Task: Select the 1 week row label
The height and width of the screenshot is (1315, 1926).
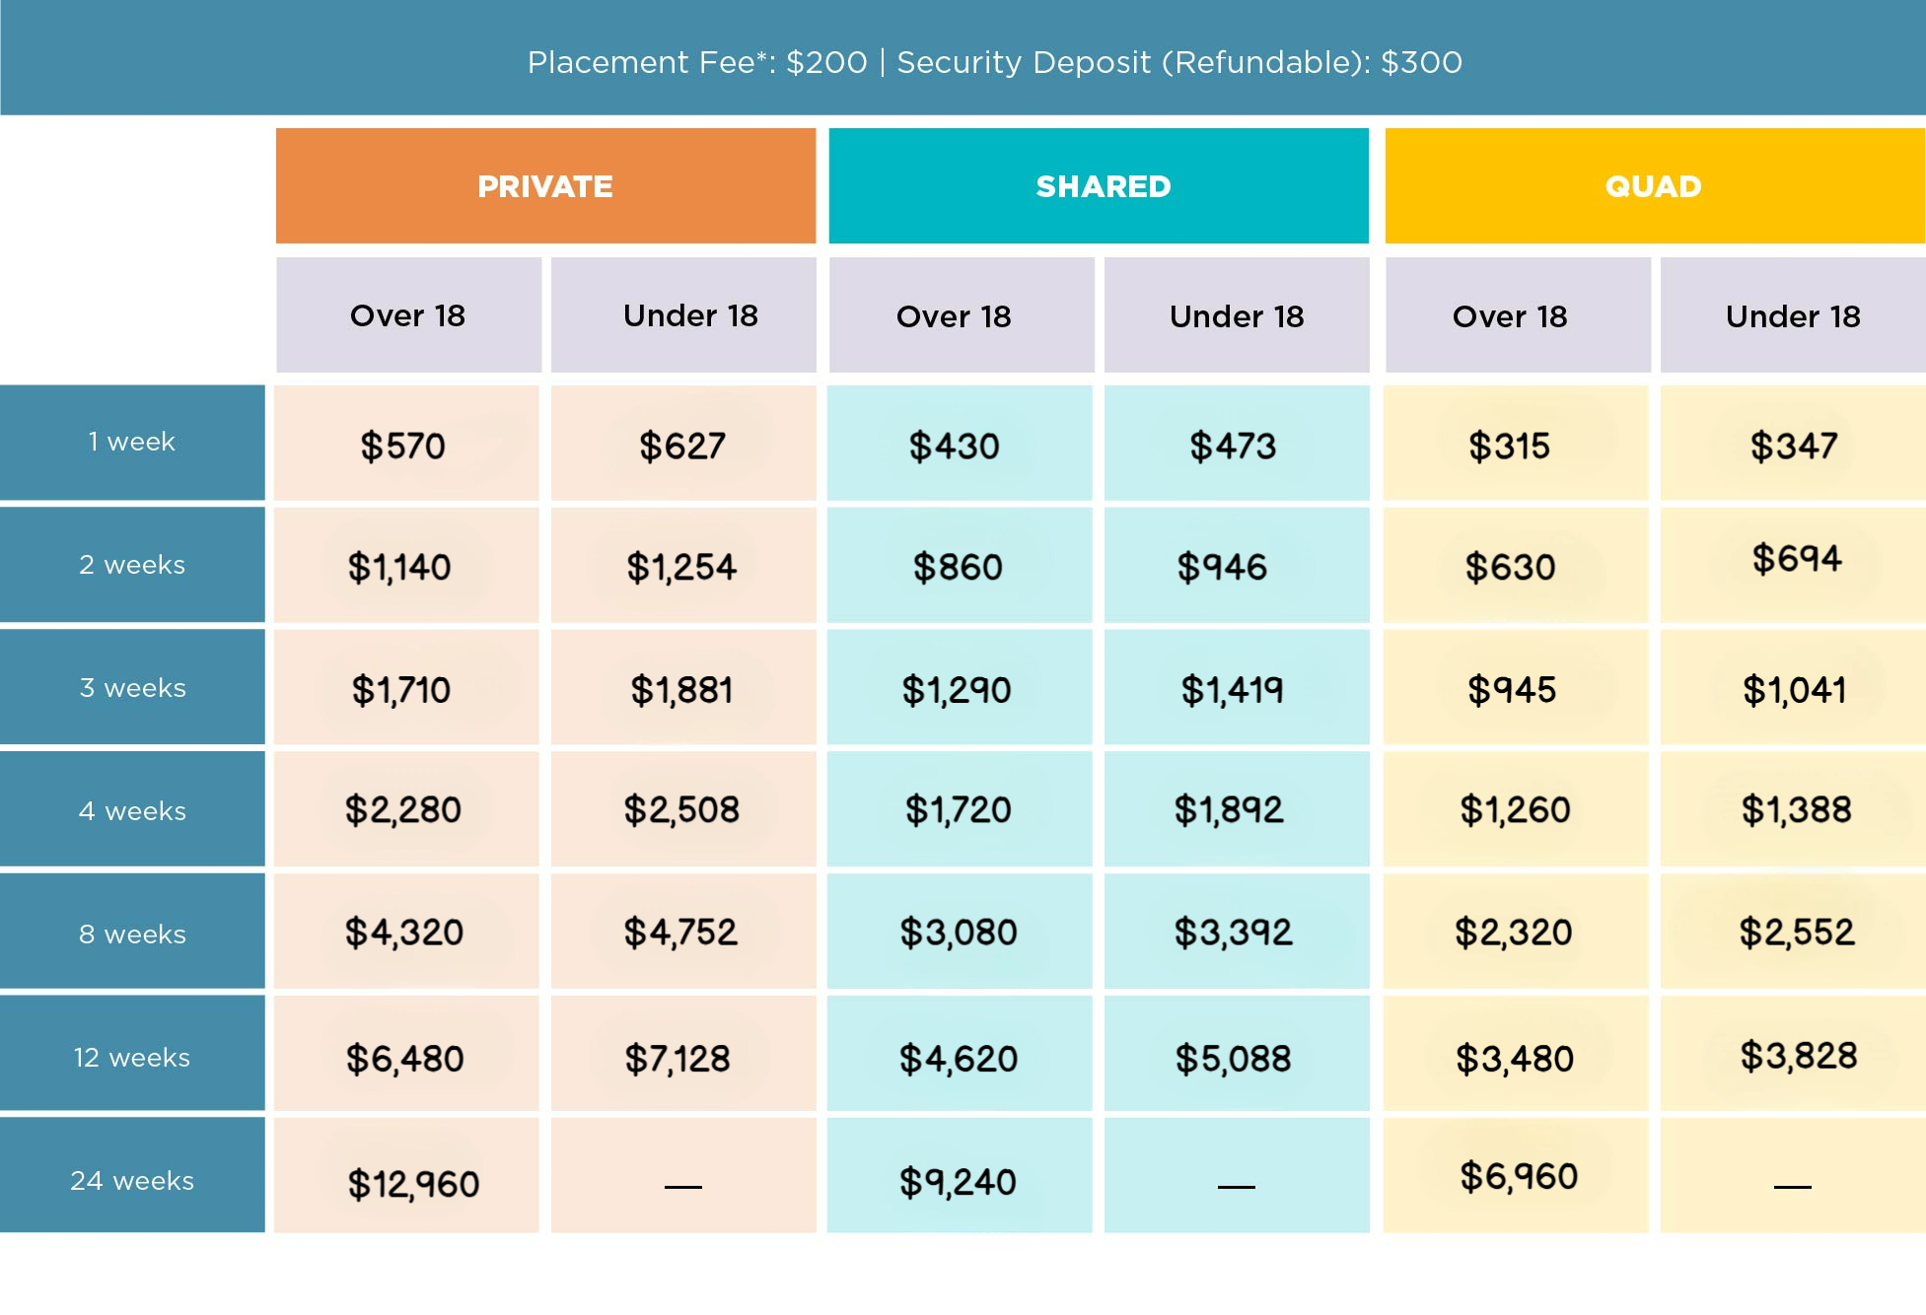Action: [132, 442]
